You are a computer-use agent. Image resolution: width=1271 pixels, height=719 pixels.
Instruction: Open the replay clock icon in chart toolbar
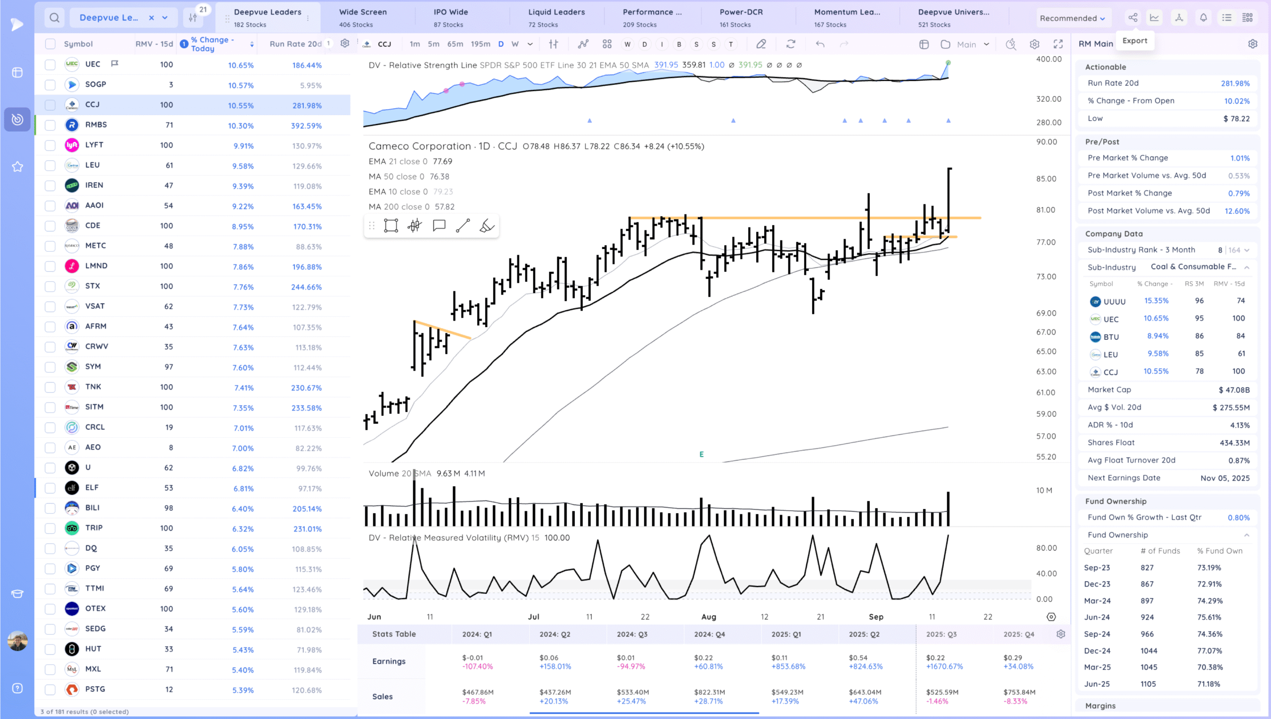(1011, 44)
